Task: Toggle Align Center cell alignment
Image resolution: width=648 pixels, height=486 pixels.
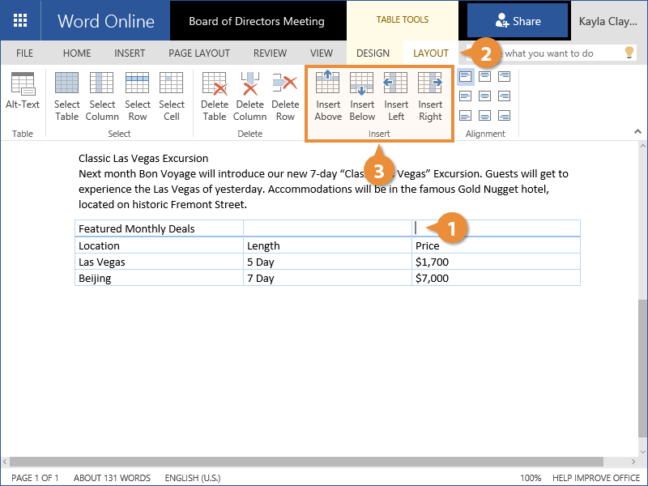Action: point(485,96)
